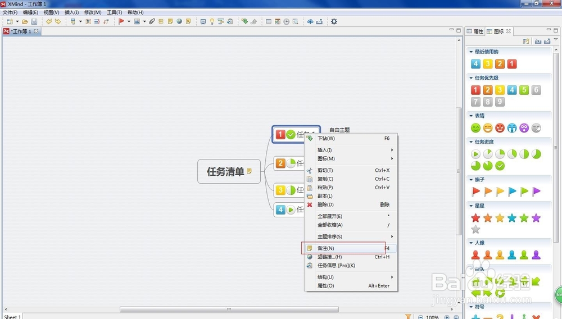Click the open folder toolbar icon
562x319 pixels.
click(x=25, y=21)
